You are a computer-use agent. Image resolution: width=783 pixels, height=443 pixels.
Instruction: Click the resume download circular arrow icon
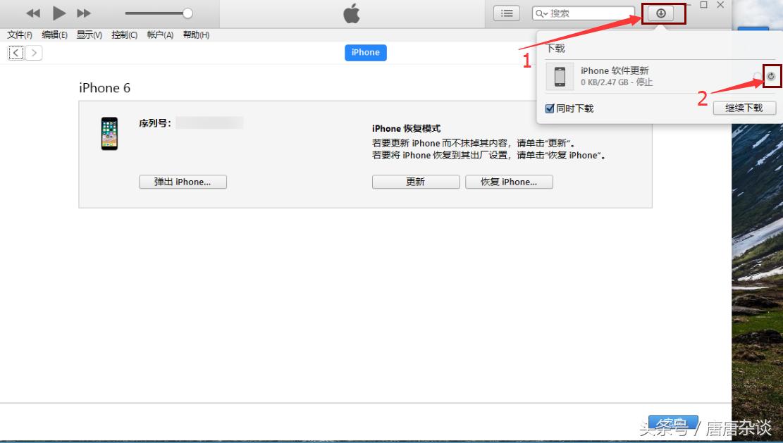coord(772,76)
